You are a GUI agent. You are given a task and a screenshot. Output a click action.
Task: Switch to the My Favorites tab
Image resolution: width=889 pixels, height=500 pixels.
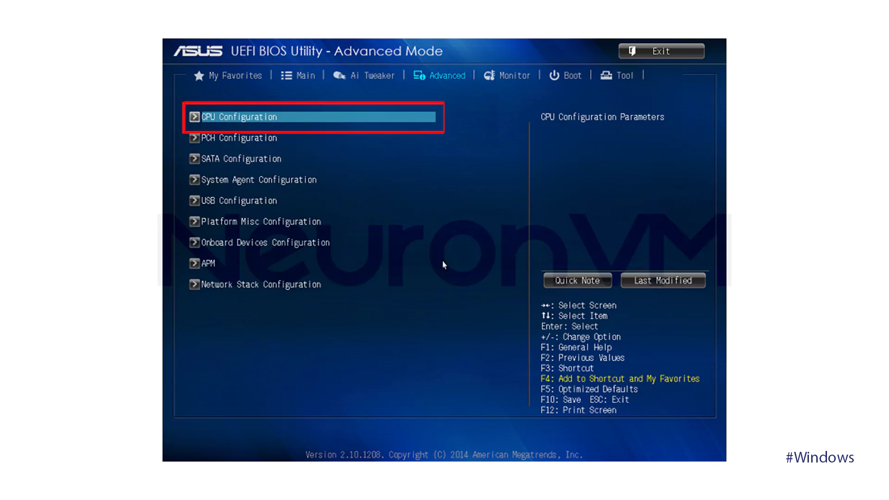pyautogui.click(x=228, y=76)
